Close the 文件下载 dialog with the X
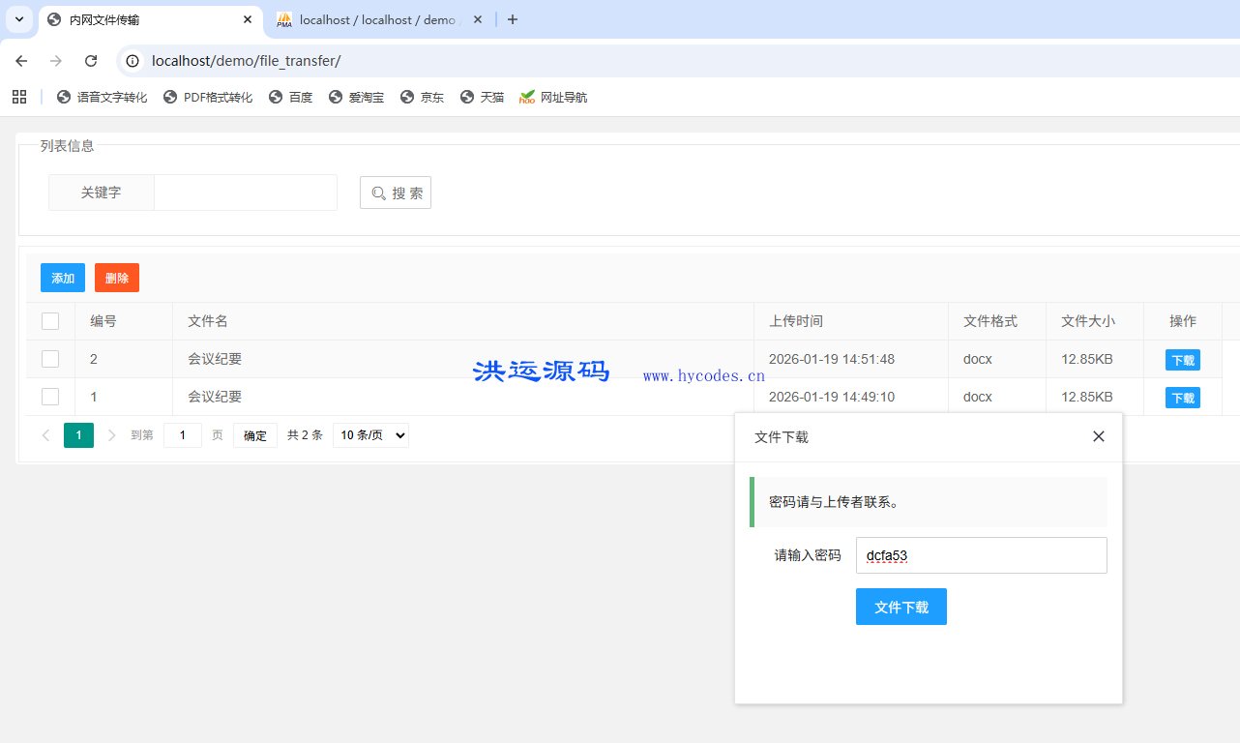Screen dimensions: 1240x743 (x=1098, y=436)
